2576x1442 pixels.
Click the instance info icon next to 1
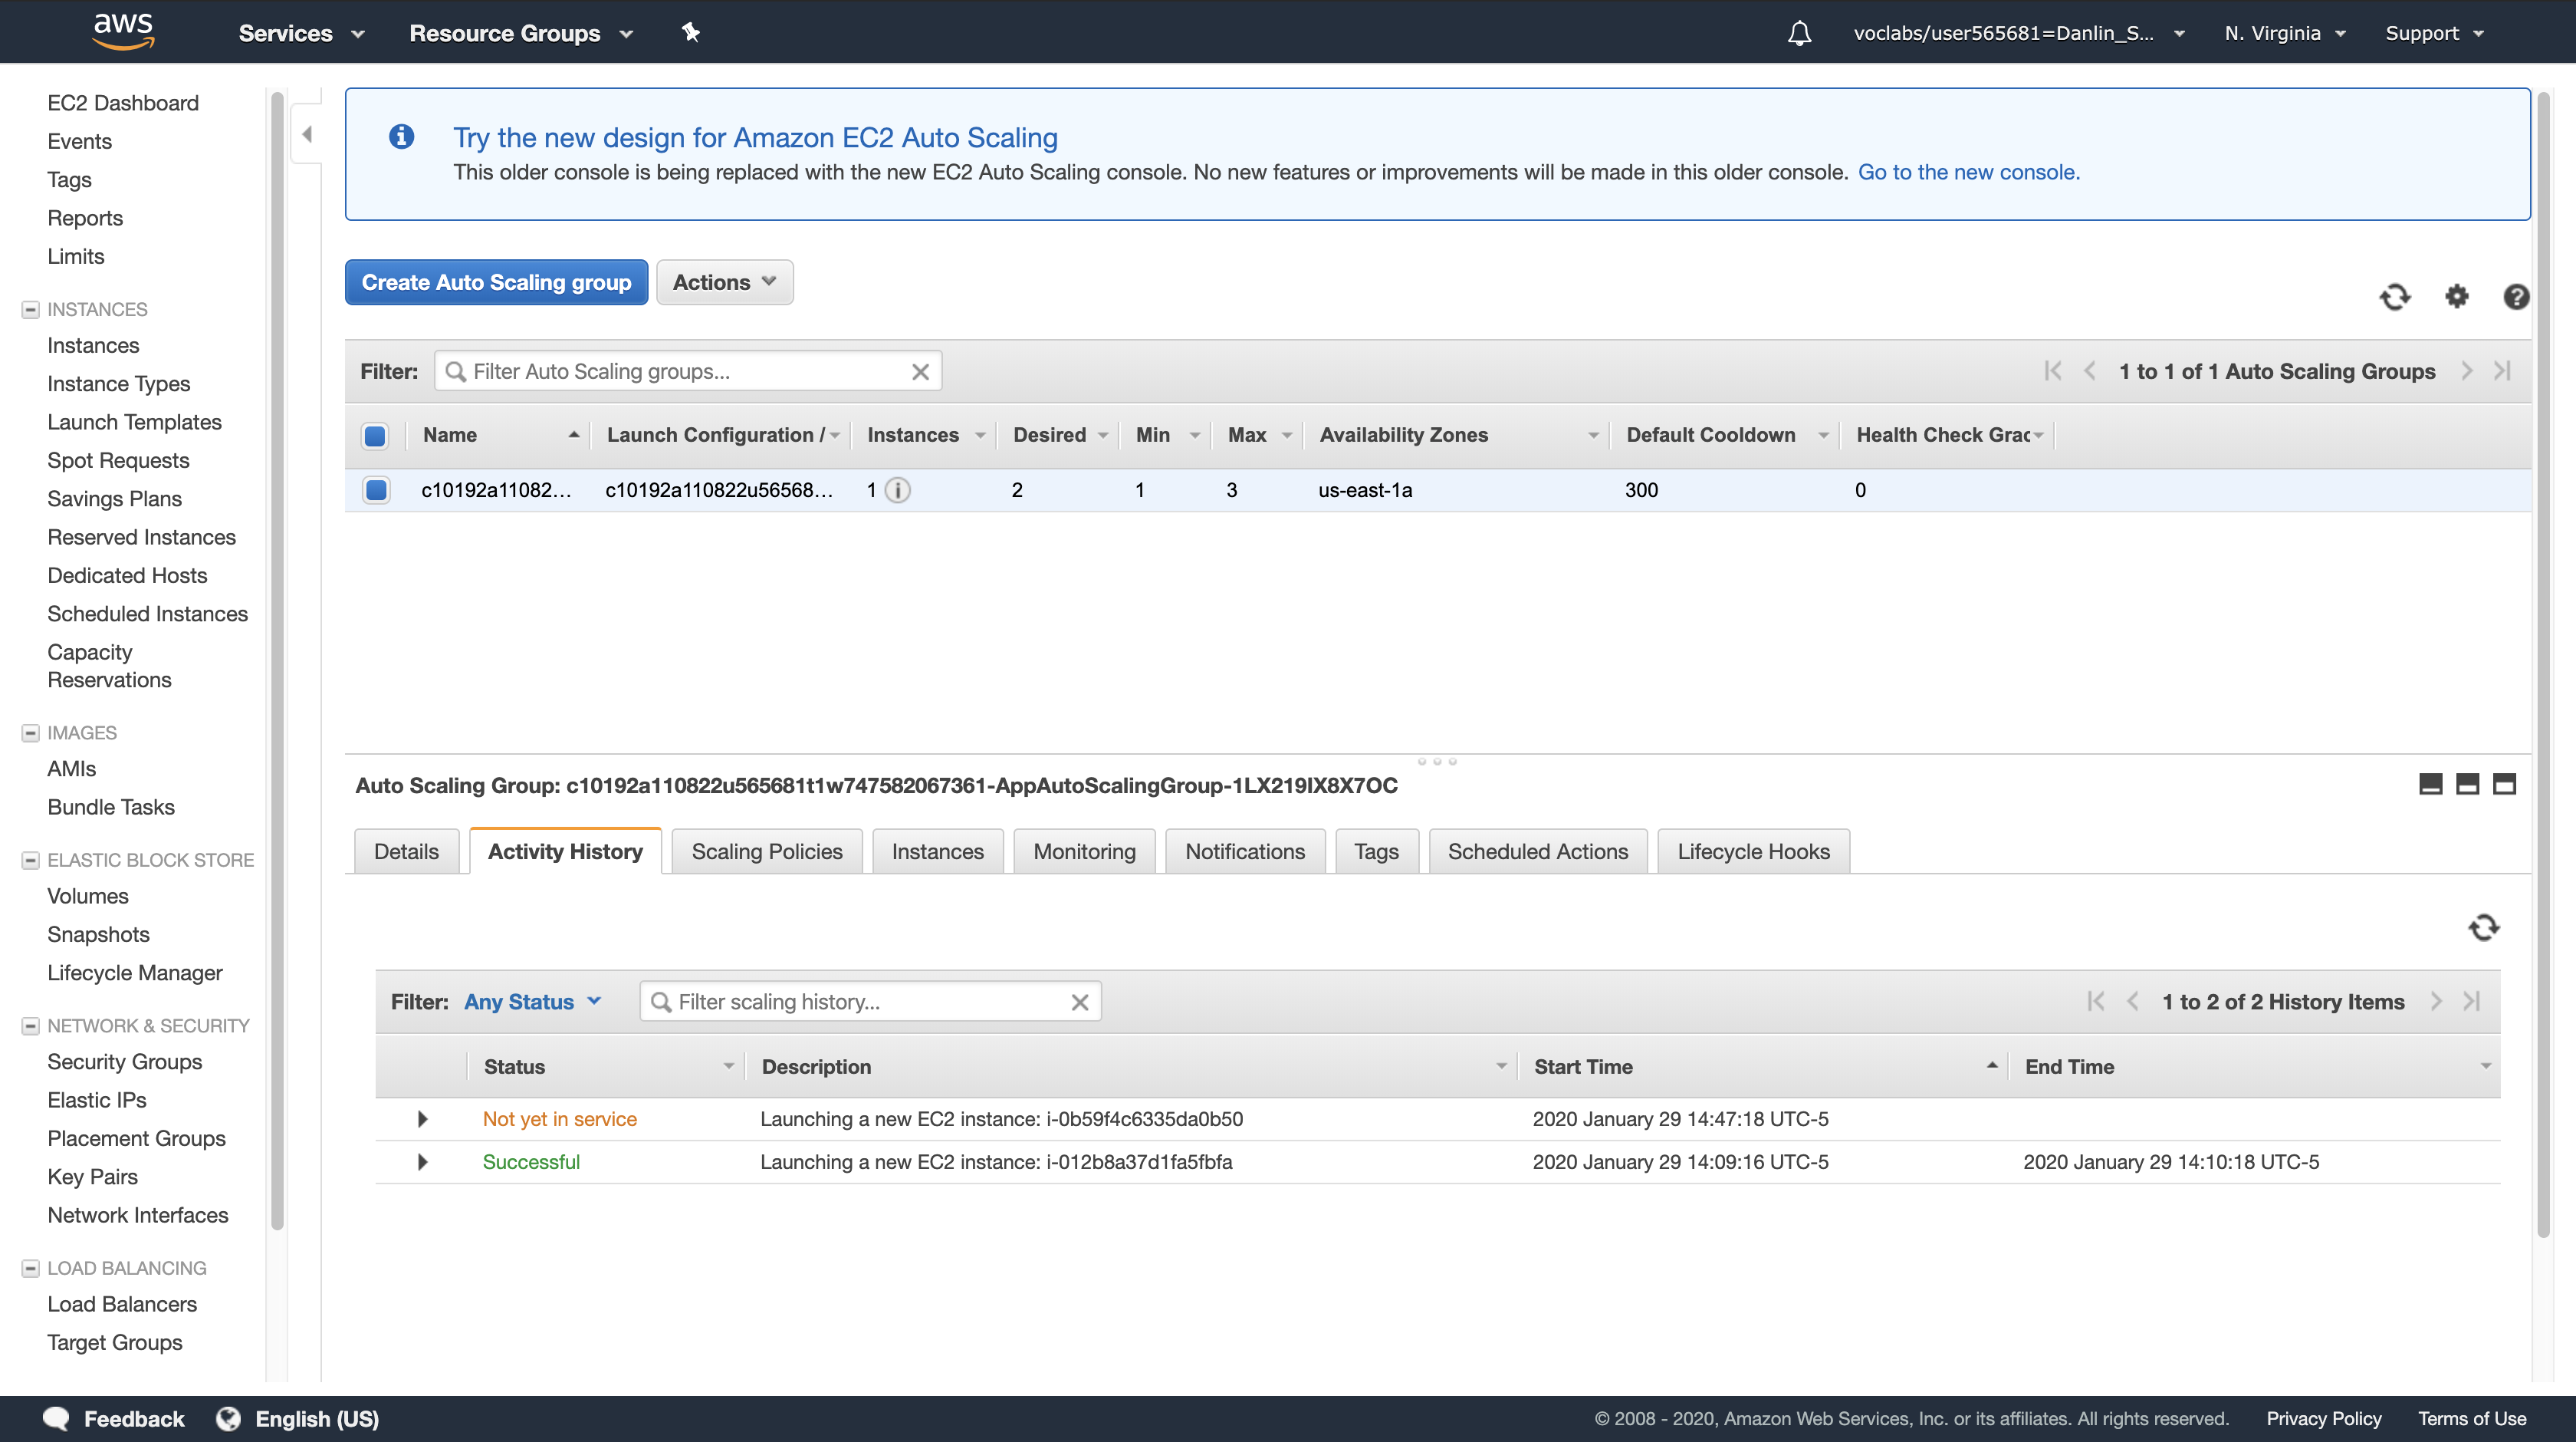point(898,490)
